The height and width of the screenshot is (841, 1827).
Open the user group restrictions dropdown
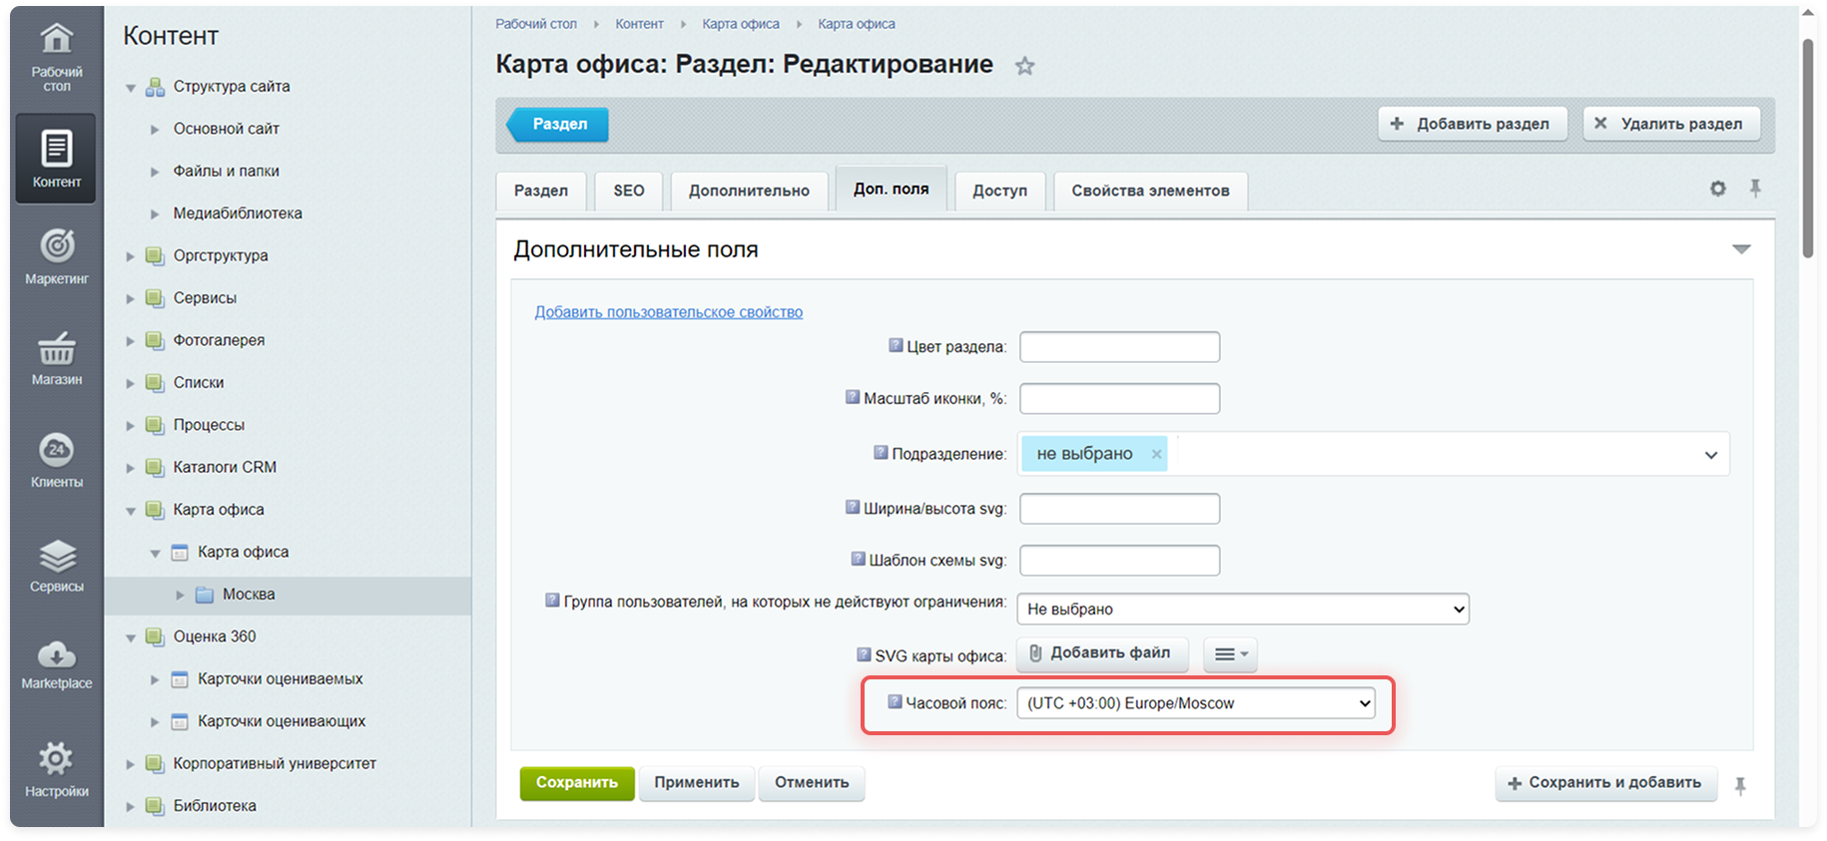[x=1242, y=609]
